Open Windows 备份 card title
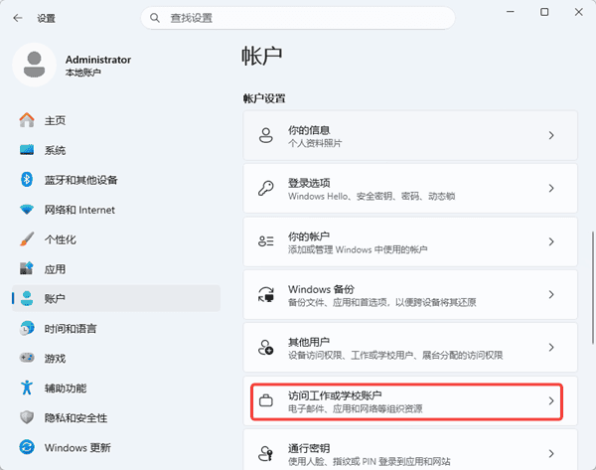 [321, 289]
